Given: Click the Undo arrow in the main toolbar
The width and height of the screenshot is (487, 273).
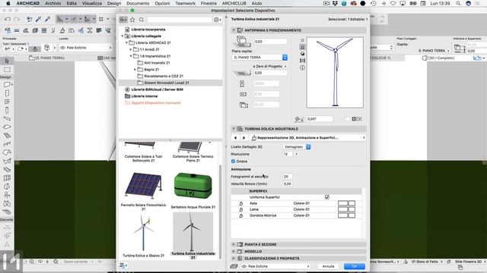Looking at the screenshot, I should click(8, 19).
